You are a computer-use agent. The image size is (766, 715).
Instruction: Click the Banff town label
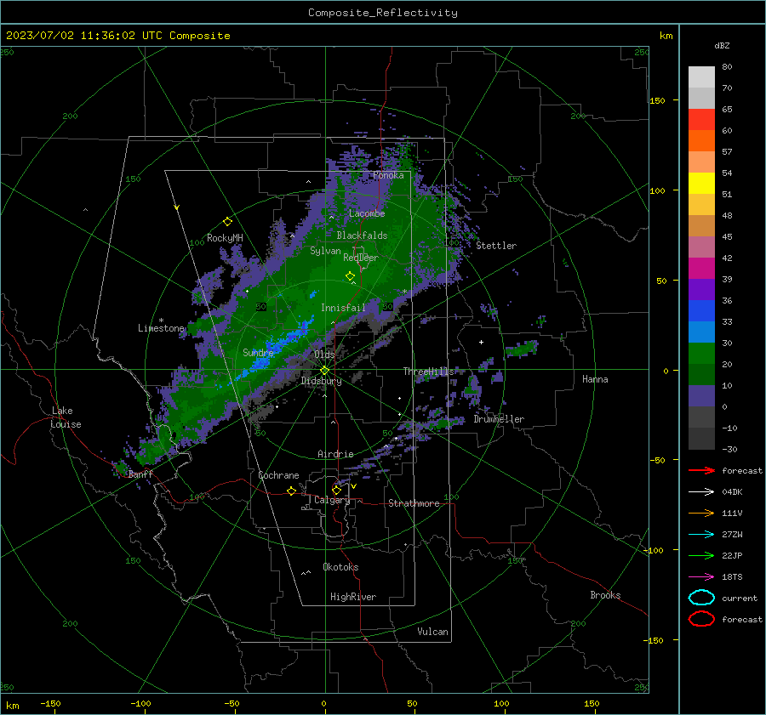click(140, 474)
